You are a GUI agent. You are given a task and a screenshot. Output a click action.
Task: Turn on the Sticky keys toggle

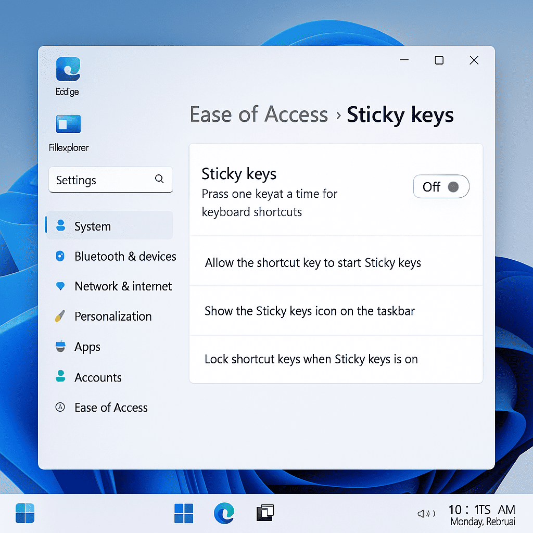441,186
